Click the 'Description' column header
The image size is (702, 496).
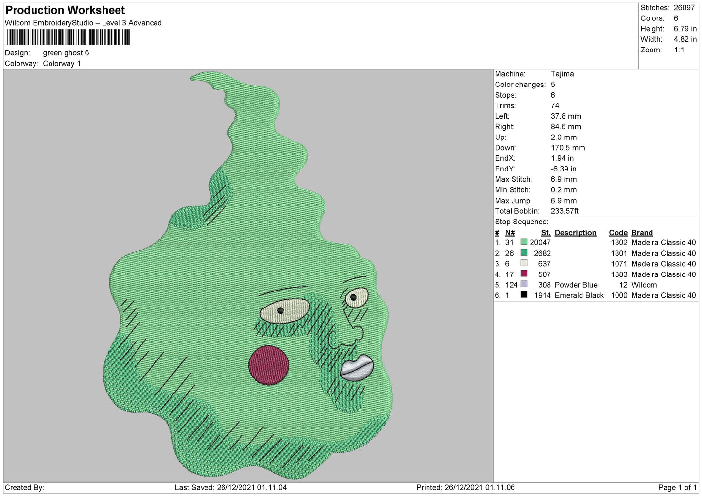coord(575,233)
